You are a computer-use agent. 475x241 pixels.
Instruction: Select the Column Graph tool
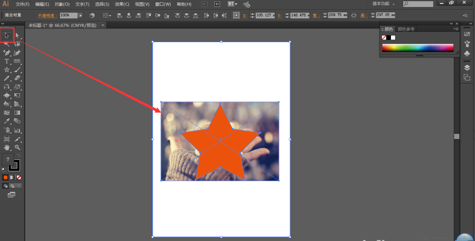coord(17,130)
